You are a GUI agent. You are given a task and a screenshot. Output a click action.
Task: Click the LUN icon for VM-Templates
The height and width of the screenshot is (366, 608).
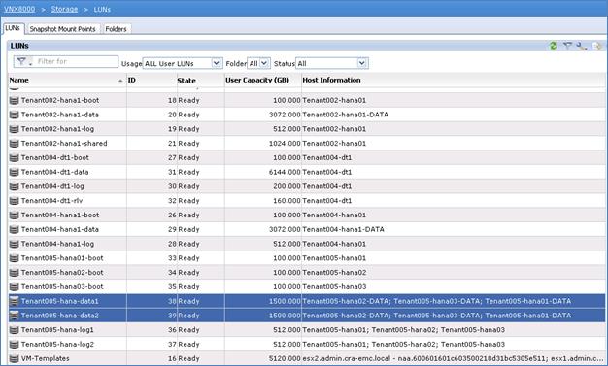(14, 358)
